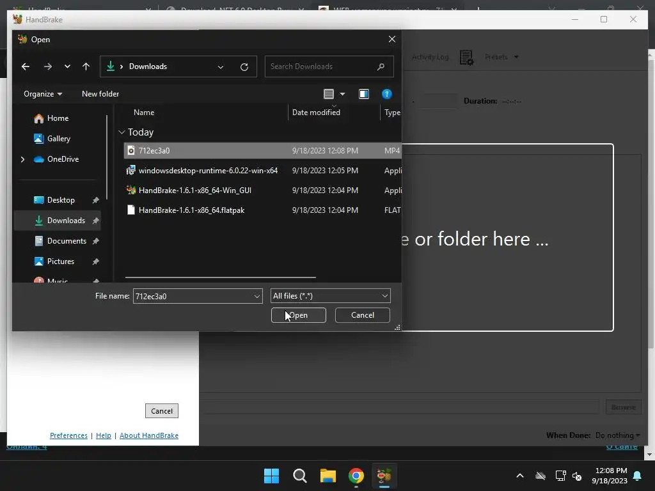The image size is (655, 491).
Task: Expand the File name history dropdown
Action: tap(257, 296)
